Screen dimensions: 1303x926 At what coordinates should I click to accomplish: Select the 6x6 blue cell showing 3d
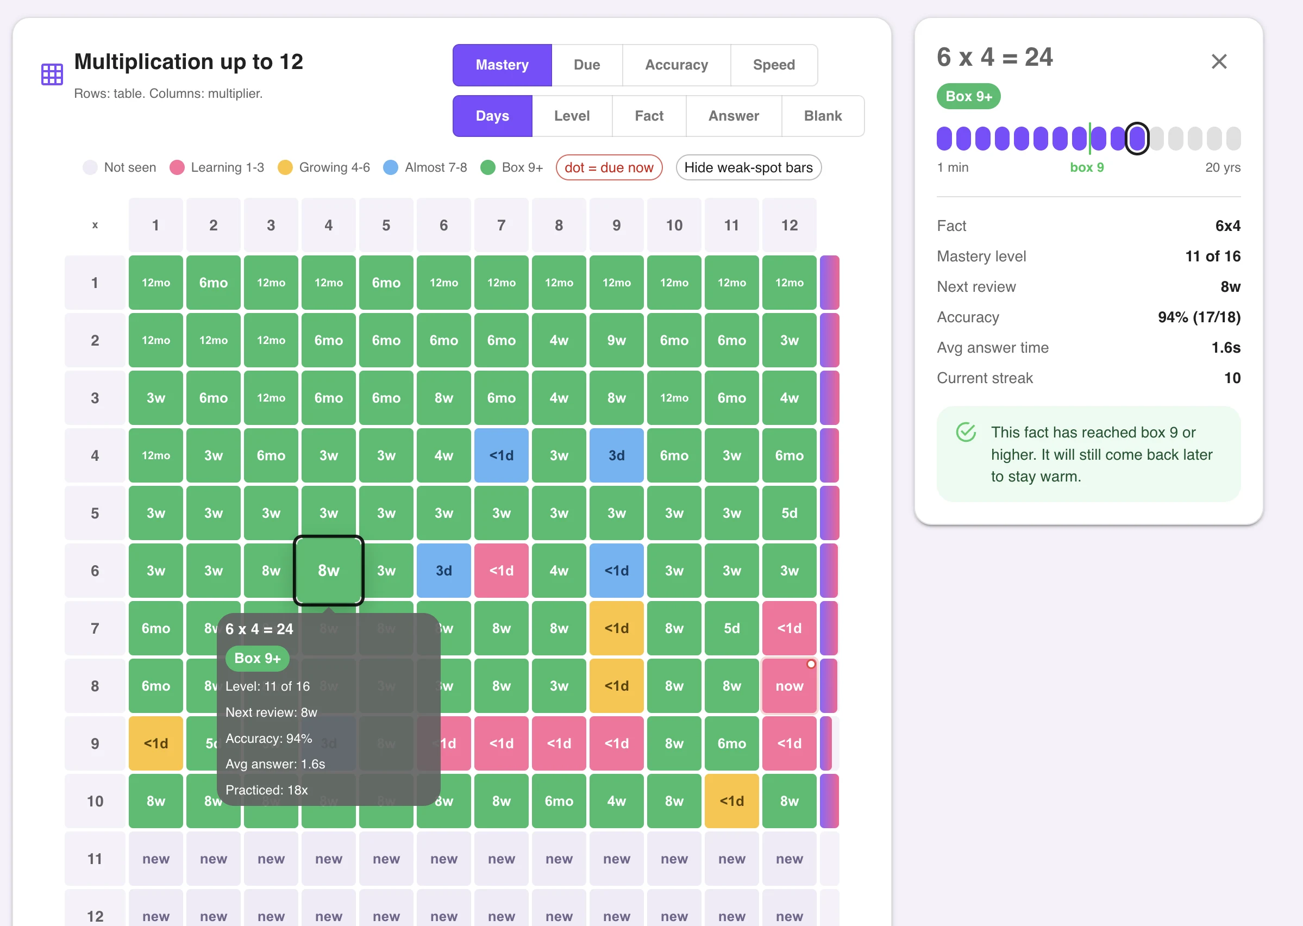(443, 570)
